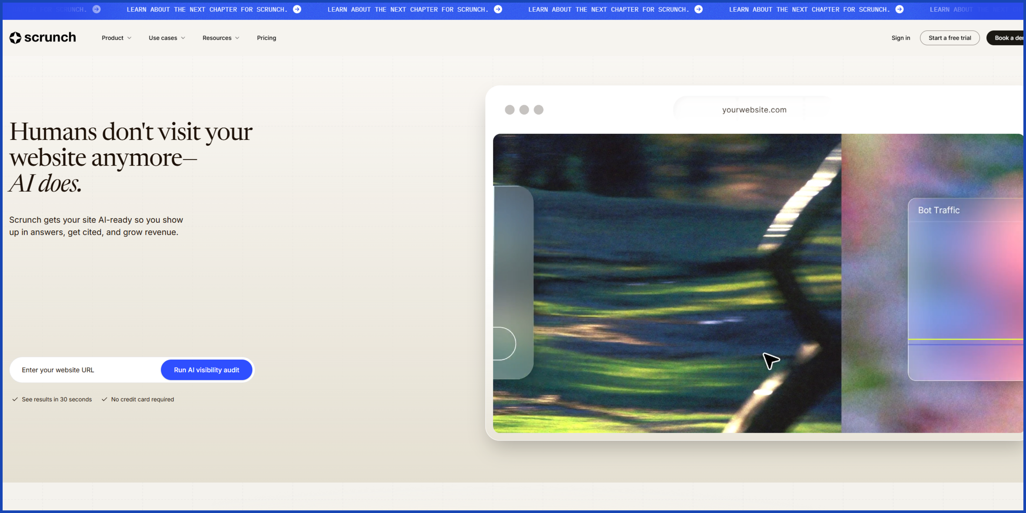Open the Sign in link
Viewport: 1026px width, 513px height.
(x=901, y=38)
